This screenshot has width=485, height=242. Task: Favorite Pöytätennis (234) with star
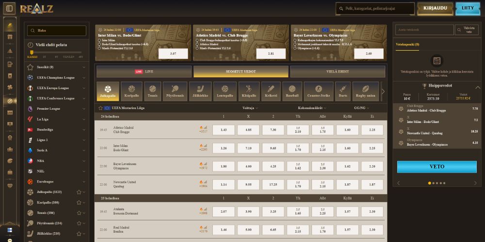[79, 223]
